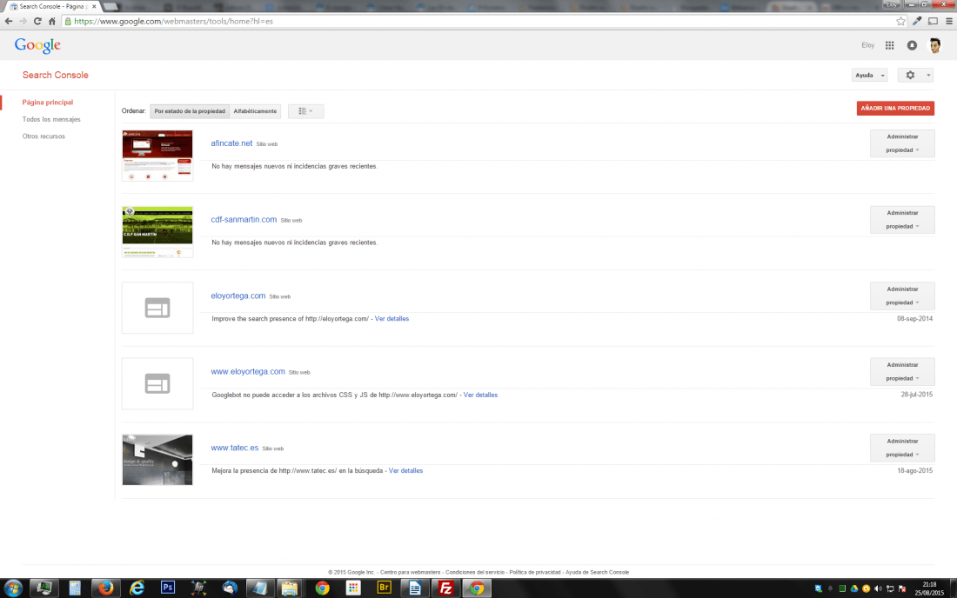The image size is (957, 598).
Task: Expand Administrar propiedad for cdf-sanmartin.com
Action: pyautogui.click(x=902, y=219)
